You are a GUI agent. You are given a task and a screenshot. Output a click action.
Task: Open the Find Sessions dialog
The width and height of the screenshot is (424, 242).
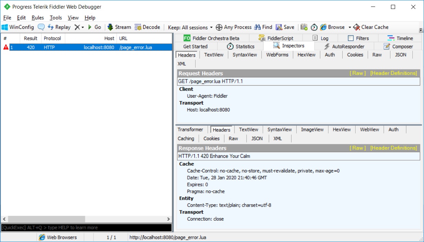263,27
